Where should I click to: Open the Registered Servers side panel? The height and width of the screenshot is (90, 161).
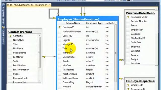click(3, 14)
